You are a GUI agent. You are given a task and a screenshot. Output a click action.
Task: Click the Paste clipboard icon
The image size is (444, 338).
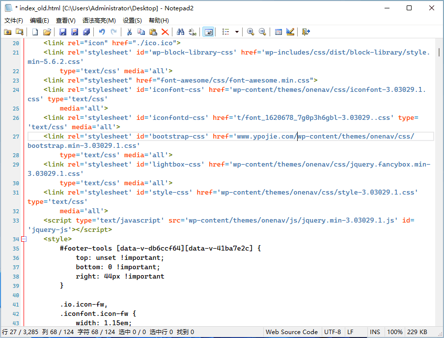pyautogui.click(x=153, y=32)
